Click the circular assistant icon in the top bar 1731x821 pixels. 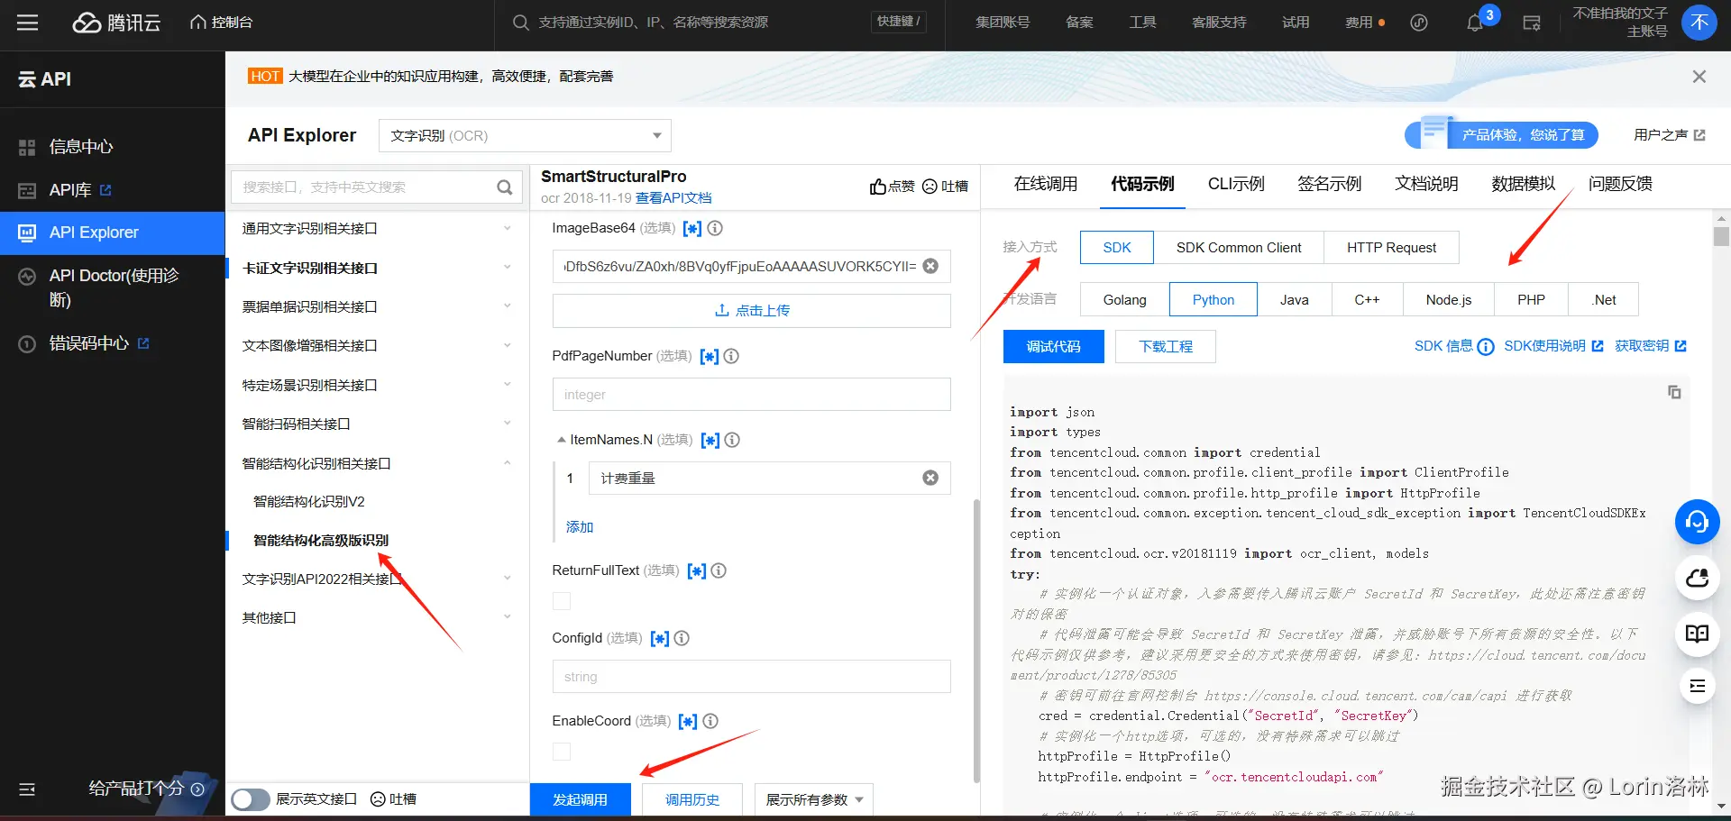pyautogui.click(x=1419, y=23)
